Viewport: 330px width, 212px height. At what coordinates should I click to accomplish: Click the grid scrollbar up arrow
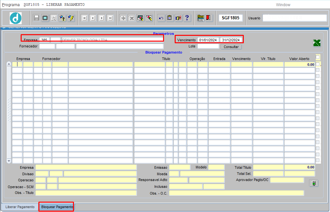pyautogui.click(x=9, y=64)
